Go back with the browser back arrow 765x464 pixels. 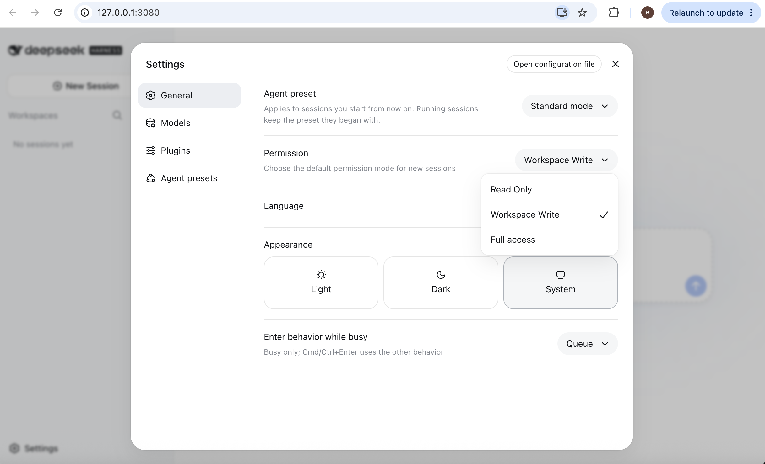click(13, 13)
